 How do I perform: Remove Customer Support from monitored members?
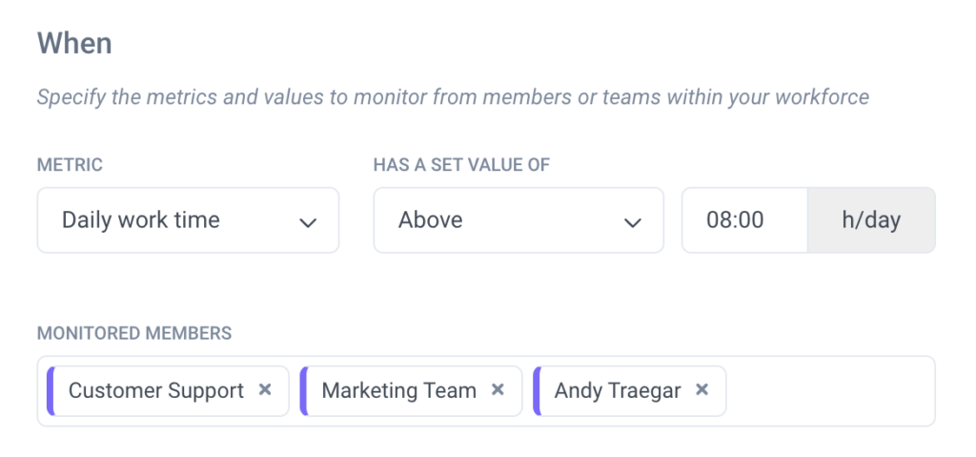[x=265, y=389]
